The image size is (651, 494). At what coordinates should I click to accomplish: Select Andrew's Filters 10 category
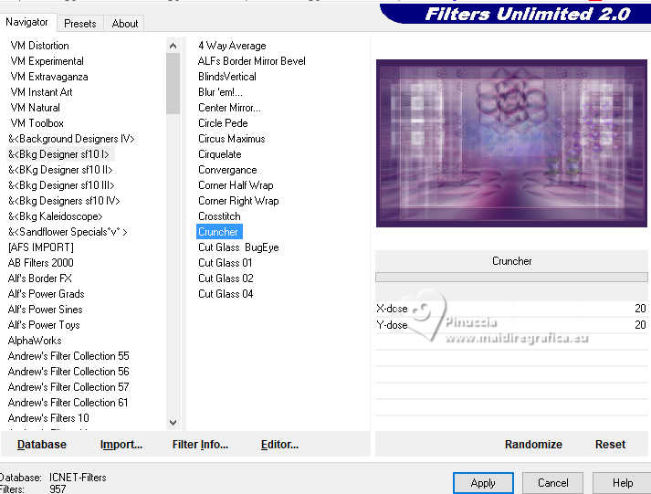coord(48,418)
